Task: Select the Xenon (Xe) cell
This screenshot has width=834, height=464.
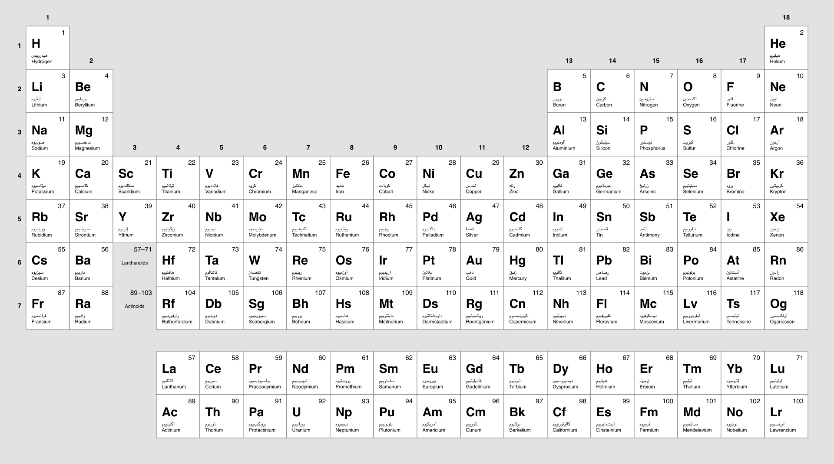Action: click(x=786, y=221)
